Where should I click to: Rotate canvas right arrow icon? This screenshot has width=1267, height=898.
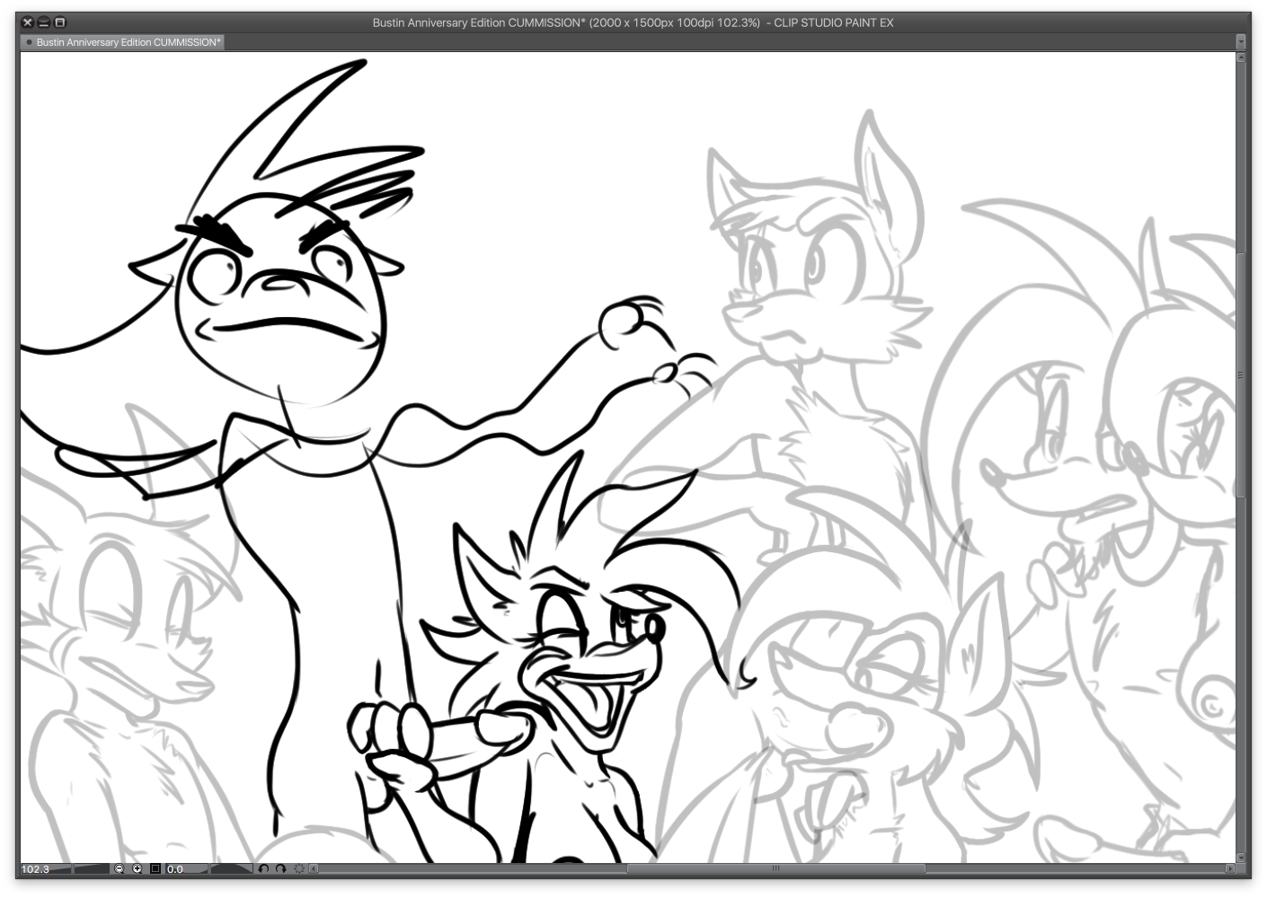click(280, 868)
